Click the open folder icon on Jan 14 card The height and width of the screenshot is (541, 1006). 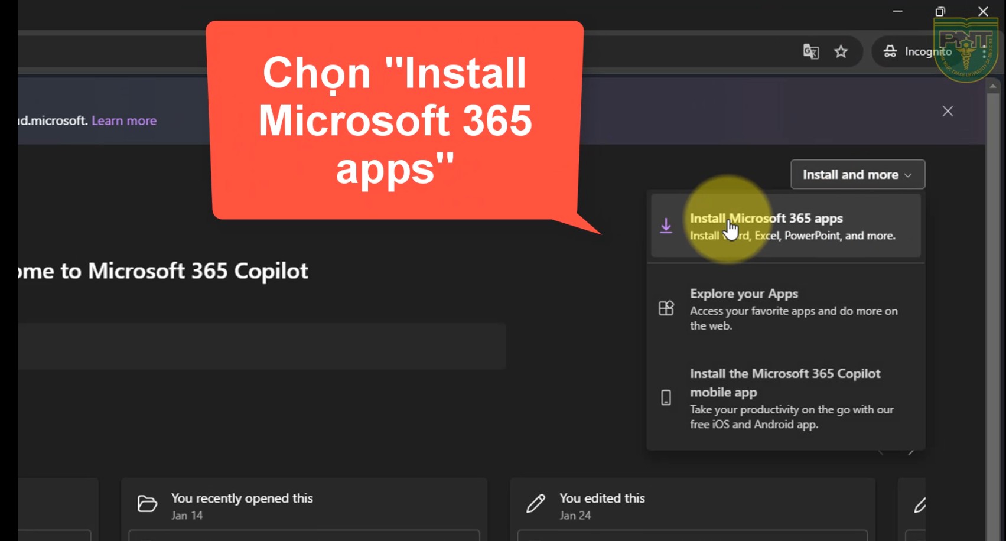(x=147, y=504)
